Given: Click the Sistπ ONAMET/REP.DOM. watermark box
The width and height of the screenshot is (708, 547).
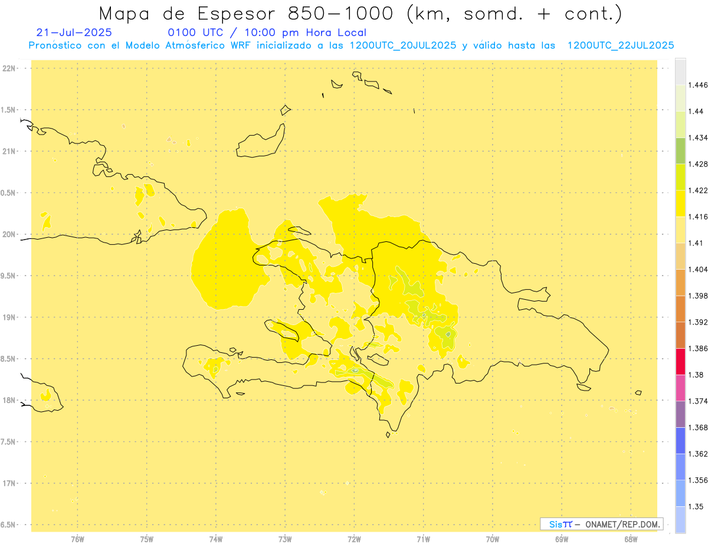Looking at the screenshot, I should [x=602, y=524].
